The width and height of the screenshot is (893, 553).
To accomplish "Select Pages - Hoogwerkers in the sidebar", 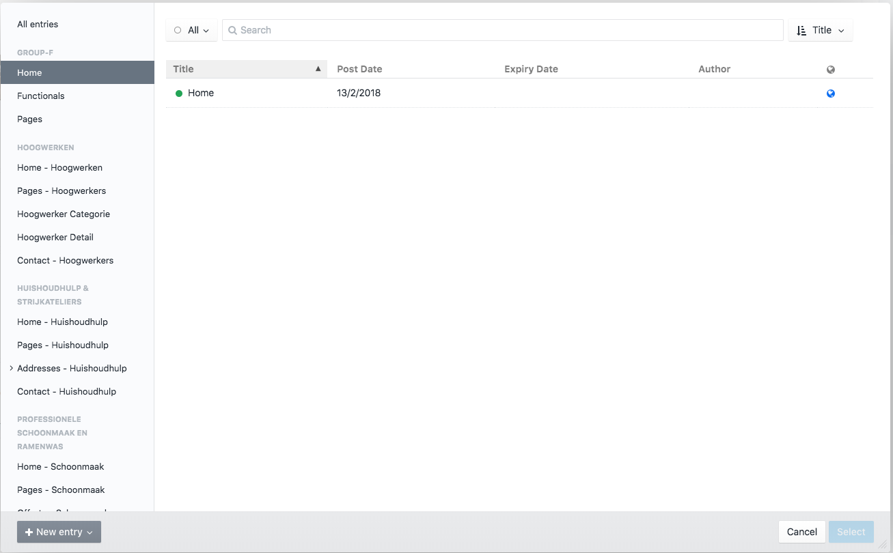I will [x=61, y=190].
